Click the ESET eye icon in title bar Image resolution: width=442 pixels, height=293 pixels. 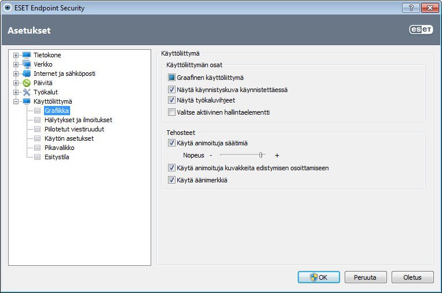(8, 8)
